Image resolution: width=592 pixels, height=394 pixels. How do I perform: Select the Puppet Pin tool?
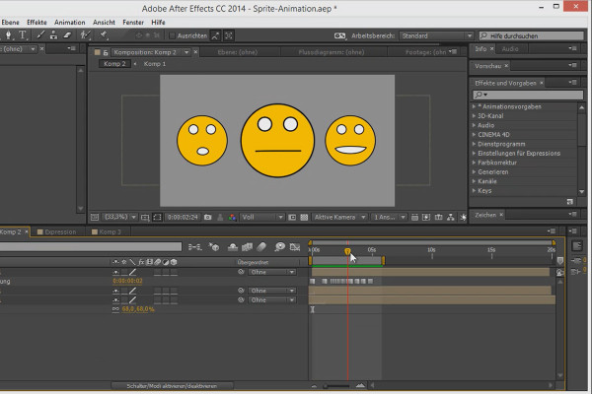[103, 35]
